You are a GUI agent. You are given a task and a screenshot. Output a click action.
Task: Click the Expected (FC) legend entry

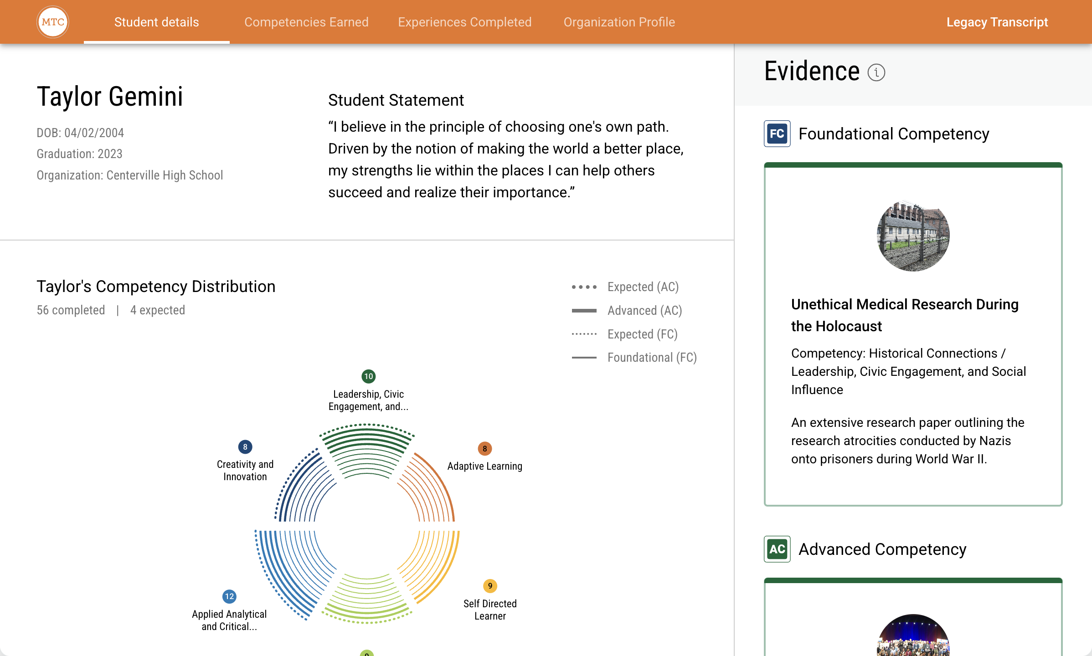[625, 334]
